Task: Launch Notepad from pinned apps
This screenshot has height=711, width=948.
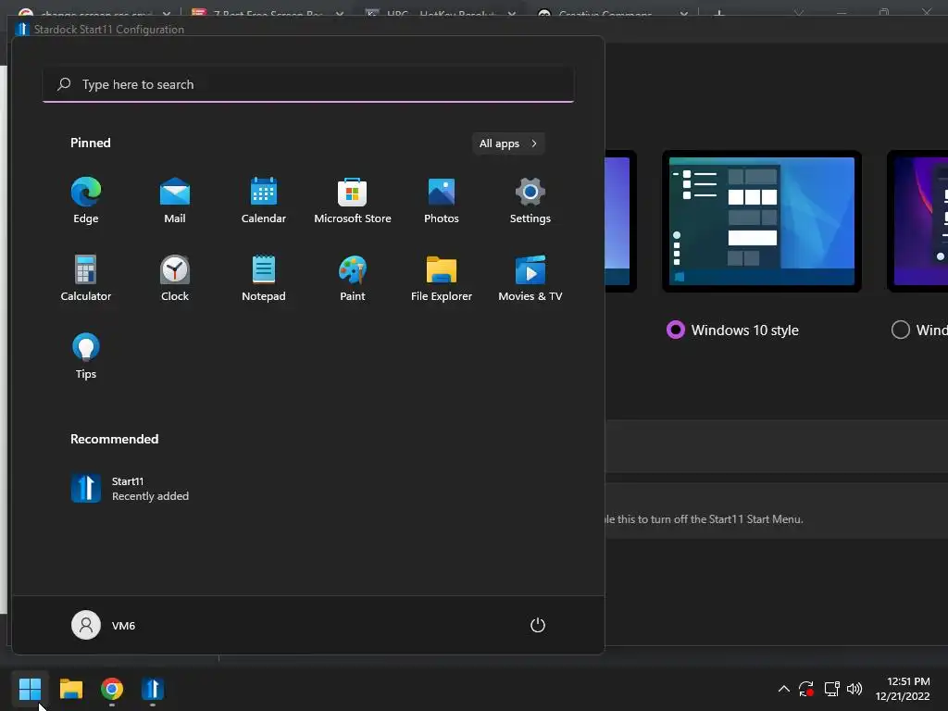Action: point(264,278)
